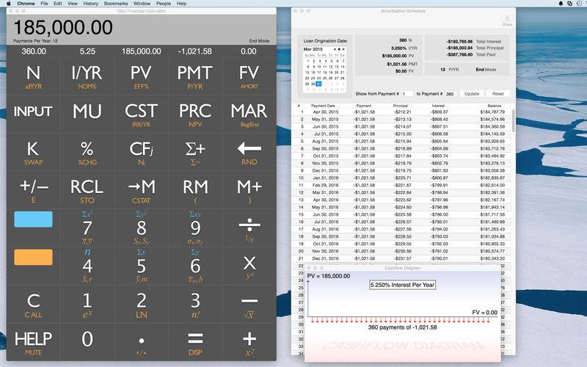587x367 pixels.
Task: Click digit 4 on the keypad
Action: [87, 266]
